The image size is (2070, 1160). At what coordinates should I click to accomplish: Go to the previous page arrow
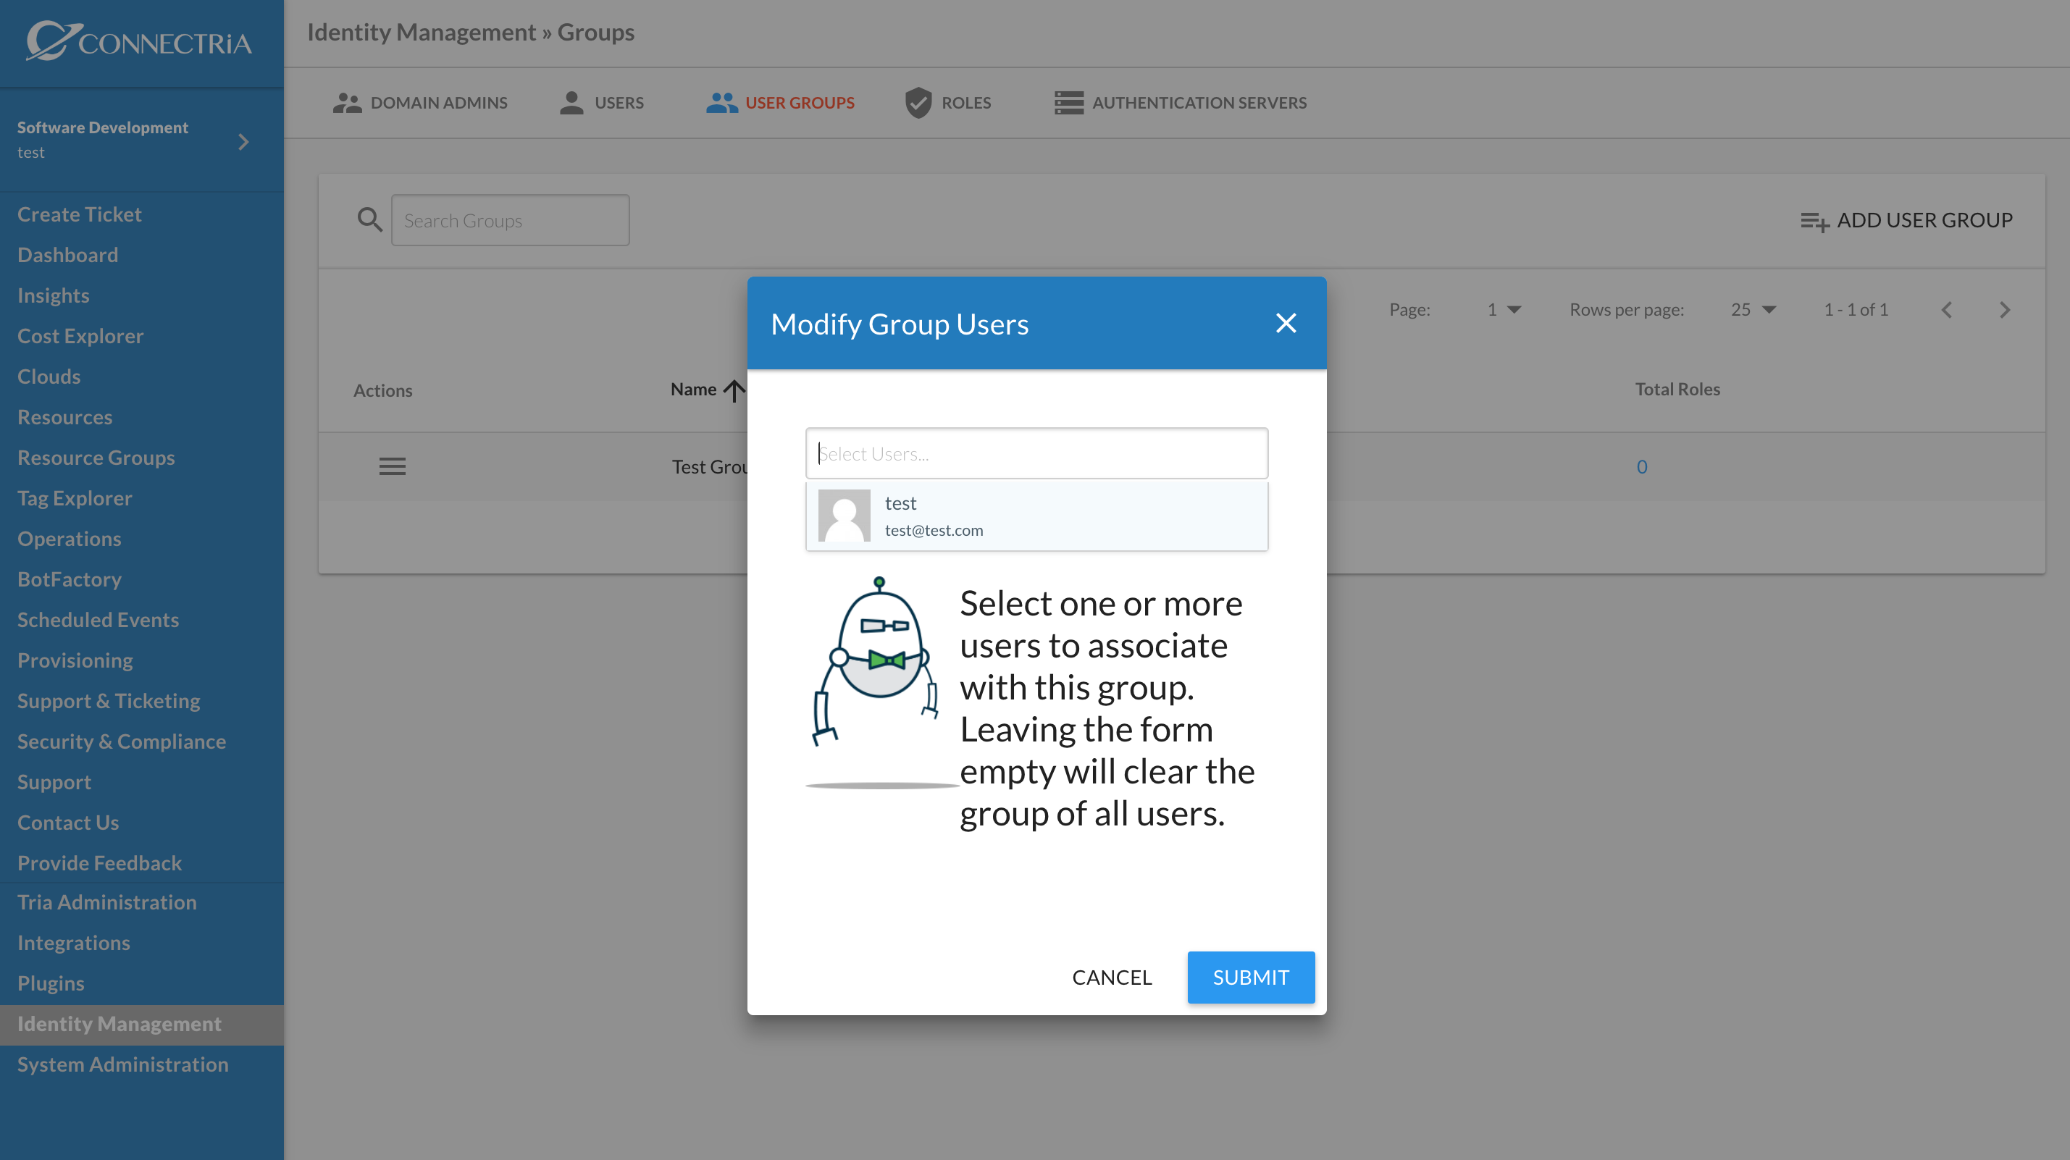(1946, 309)
